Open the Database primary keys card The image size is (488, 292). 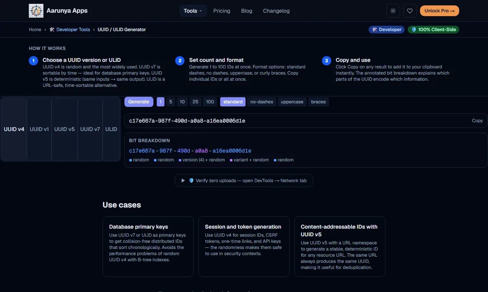coord(148,247)
